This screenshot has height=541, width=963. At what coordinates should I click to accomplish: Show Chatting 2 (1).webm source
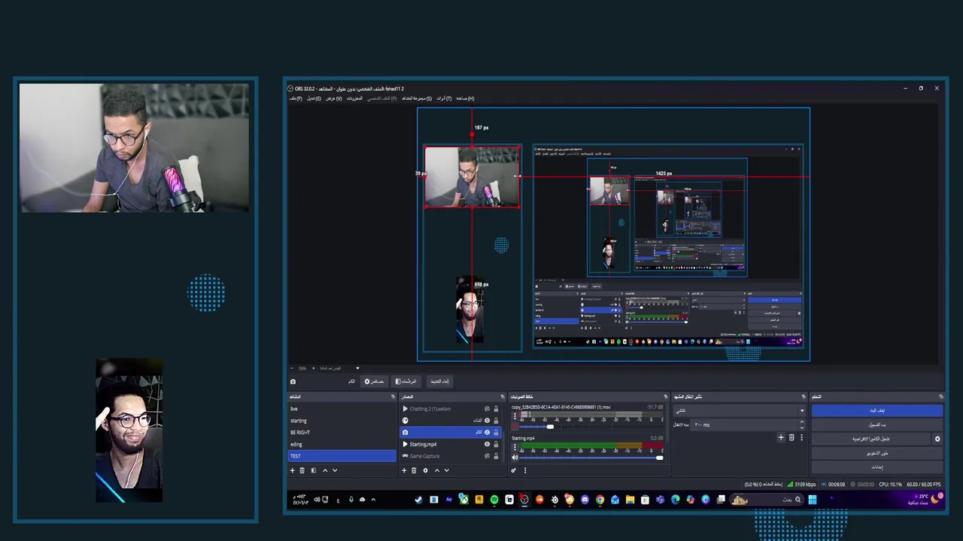(487, 409)
